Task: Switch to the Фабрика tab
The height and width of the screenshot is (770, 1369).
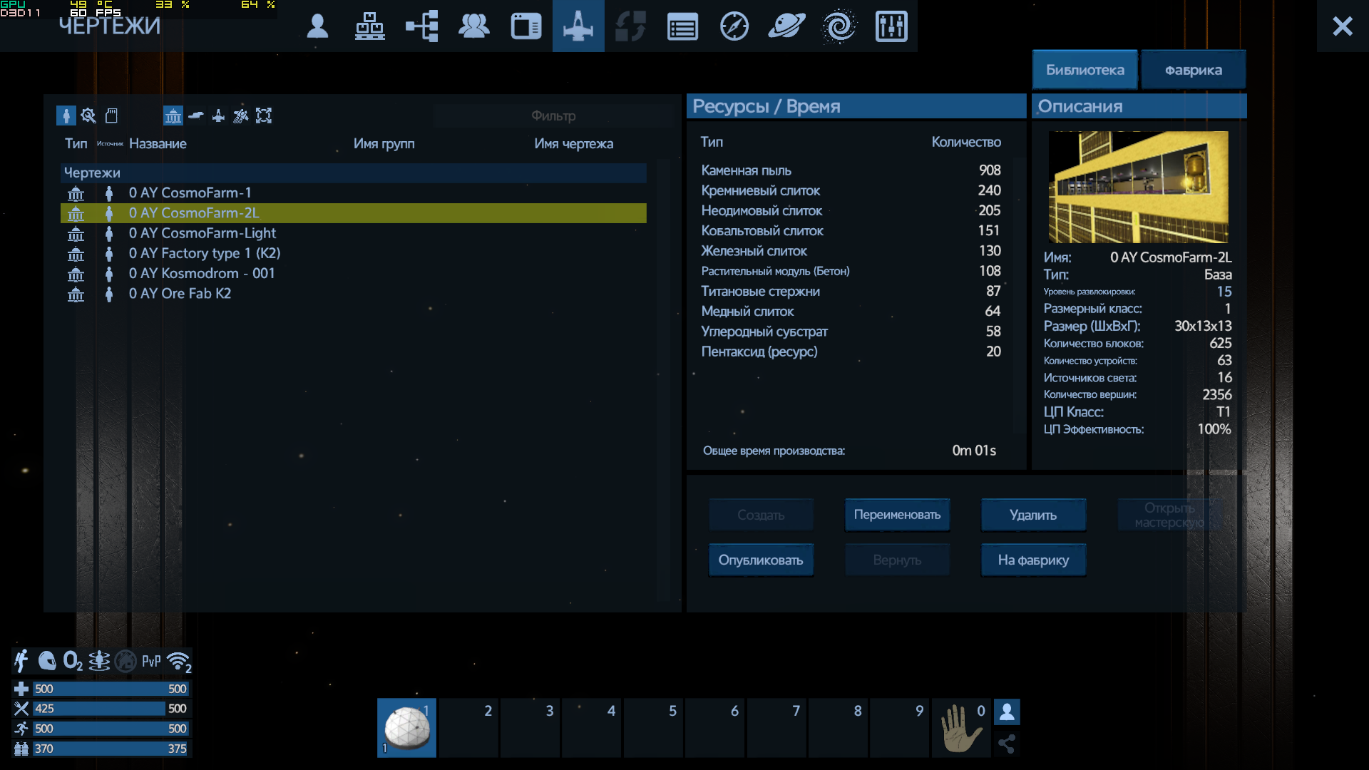Action: click(x=1193, y=70)
